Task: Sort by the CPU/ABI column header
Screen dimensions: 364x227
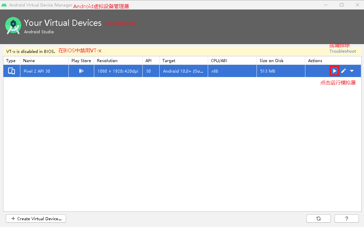Action: click(232, 61)
